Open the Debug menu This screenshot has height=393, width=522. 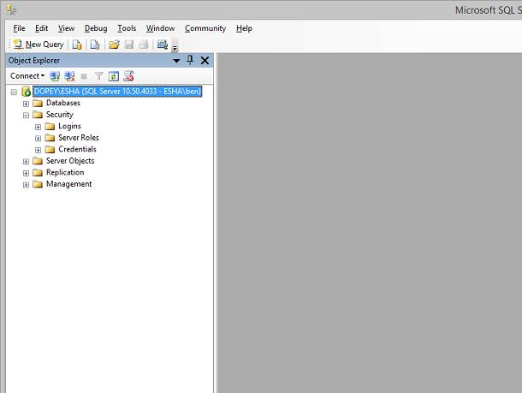96,28
